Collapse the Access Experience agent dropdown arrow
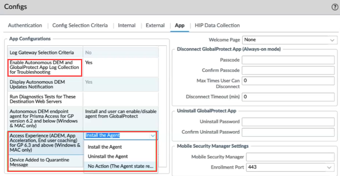Screen dimensions: 340x176 [x=153, y=136]
